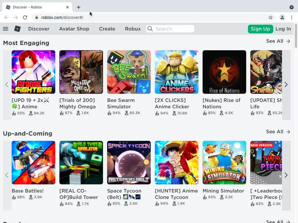This screenshot has width=298, height=223.
Task: Open Anime Fighters game thumbnail
Action: tap(33, 72)
